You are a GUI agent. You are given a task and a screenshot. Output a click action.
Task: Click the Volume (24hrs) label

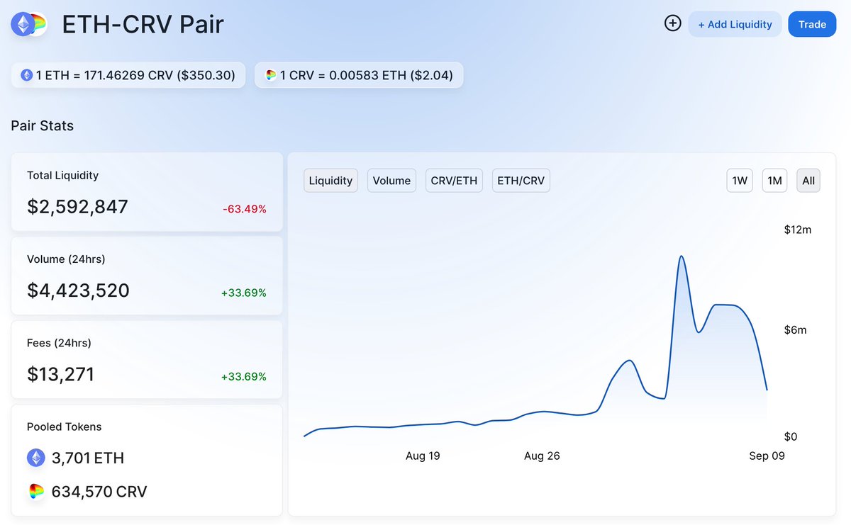66,259
